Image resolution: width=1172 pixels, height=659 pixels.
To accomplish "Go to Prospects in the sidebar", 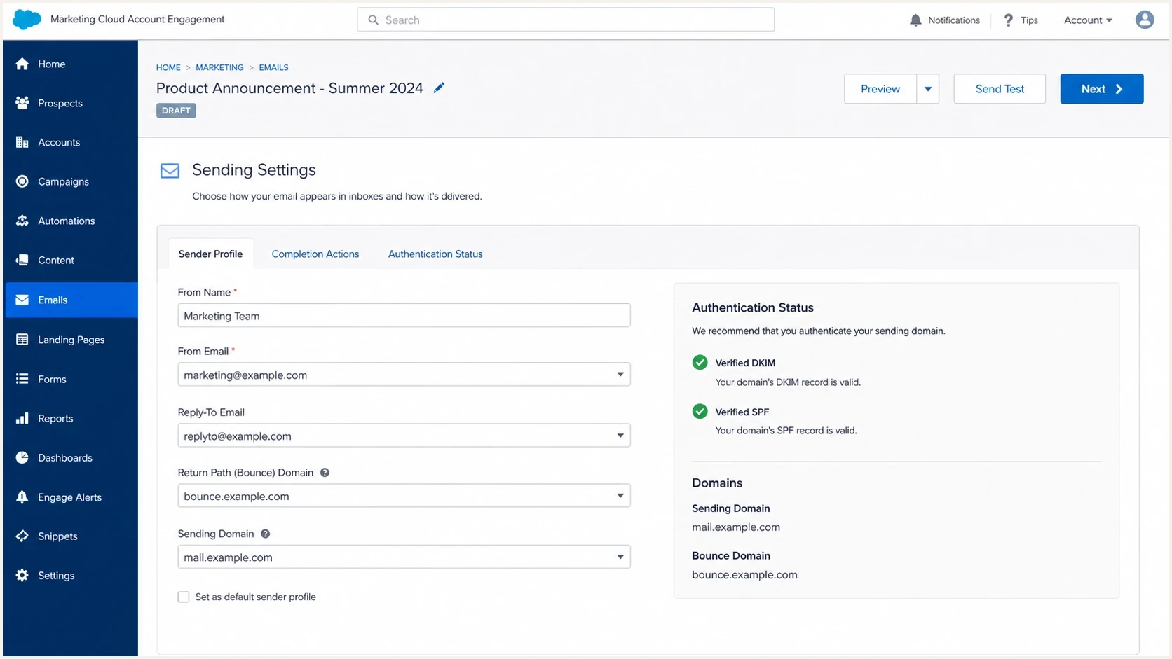I will point(71,103).
